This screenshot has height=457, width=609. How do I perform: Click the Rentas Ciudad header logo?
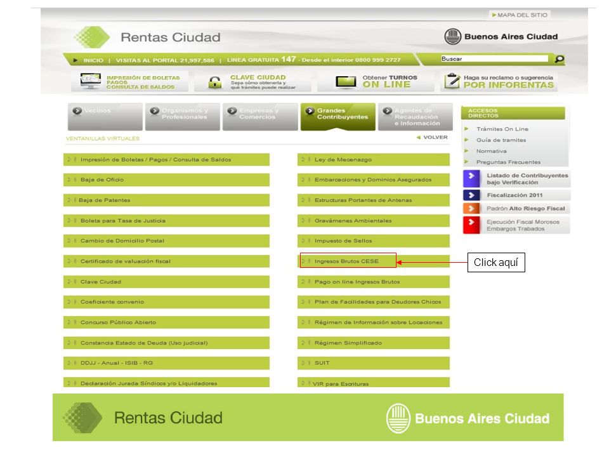tap(147, 37)
